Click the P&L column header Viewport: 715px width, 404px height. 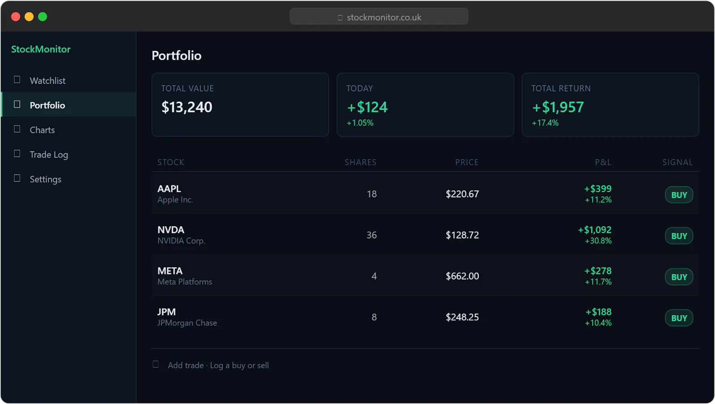603,162
